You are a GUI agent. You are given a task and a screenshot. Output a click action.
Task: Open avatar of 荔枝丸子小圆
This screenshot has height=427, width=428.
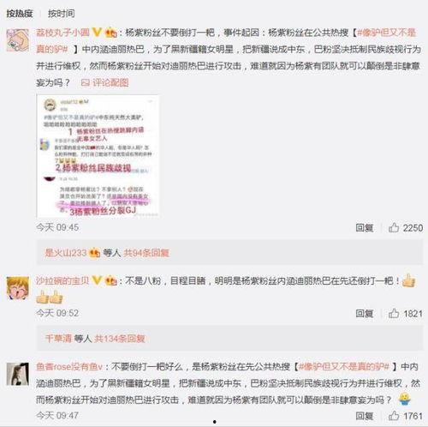[18, 40]
